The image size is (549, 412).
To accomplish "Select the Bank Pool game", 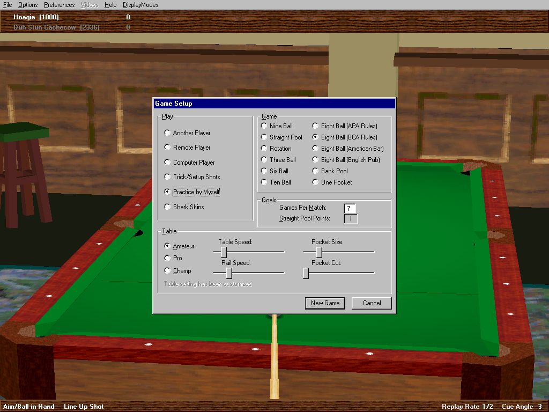I will 330,171.
